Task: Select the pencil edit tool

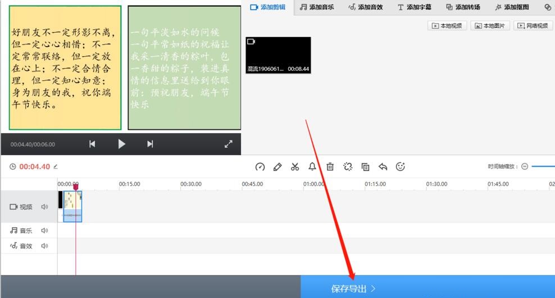Action: [x=277, y=167]
